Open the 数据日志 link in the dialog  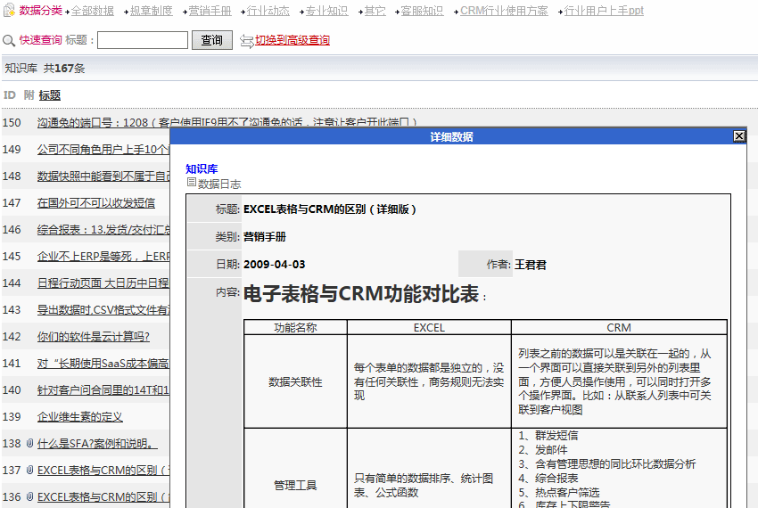[219, 184]
